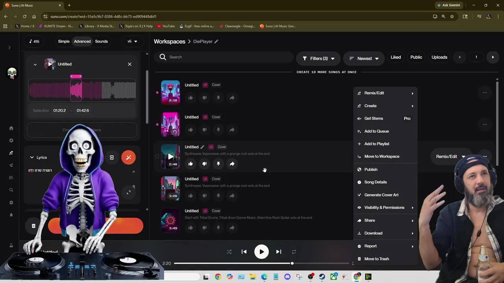This screenshot has width=504, height=283.
Task: Choose Add to Playlist
Action: (x=385, y=144)
